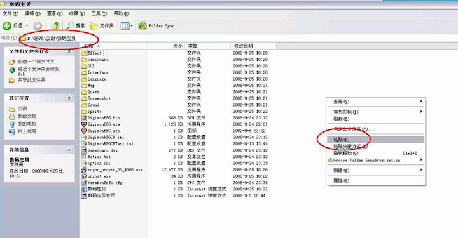Select sogou_pinyin_35_4306.exe file icon
The image size is (458, 238).
[84, 169]
